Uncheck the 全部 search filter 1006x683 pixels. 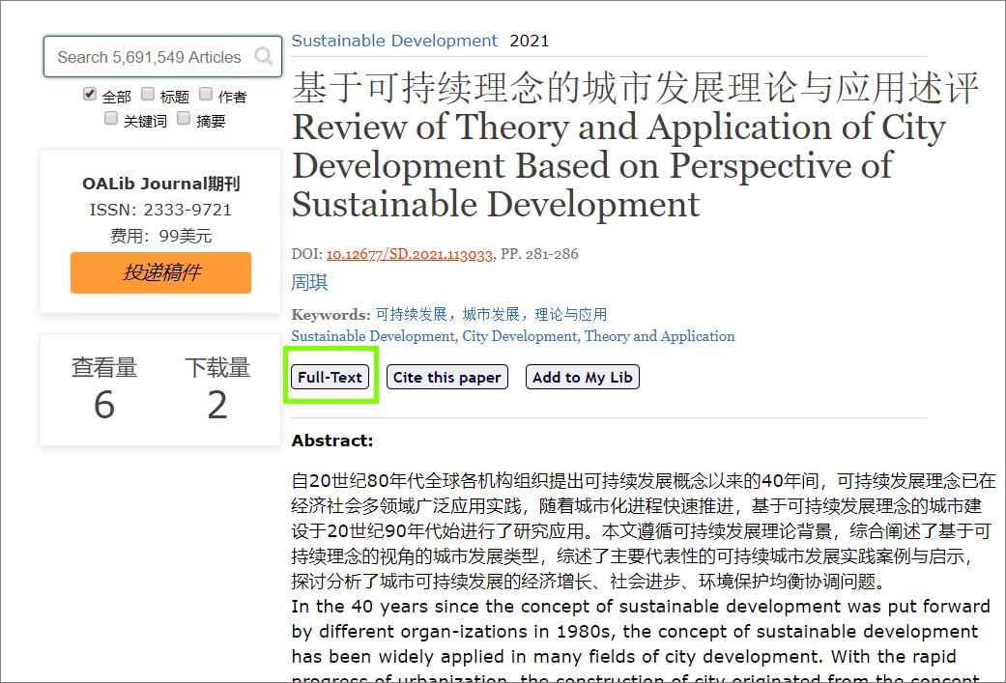click(89, 95)
